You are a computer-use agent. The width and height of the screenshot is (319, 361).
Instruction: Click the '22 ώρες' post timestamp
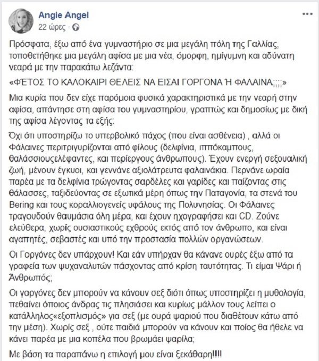[51, 26]
